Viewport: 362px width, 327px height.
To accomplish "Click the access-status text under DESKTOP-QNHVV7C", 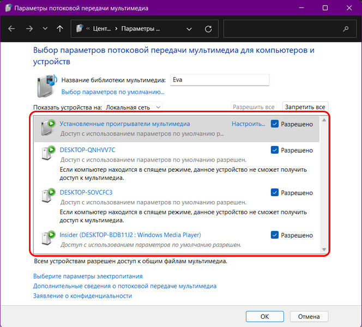I will point(154,160).
